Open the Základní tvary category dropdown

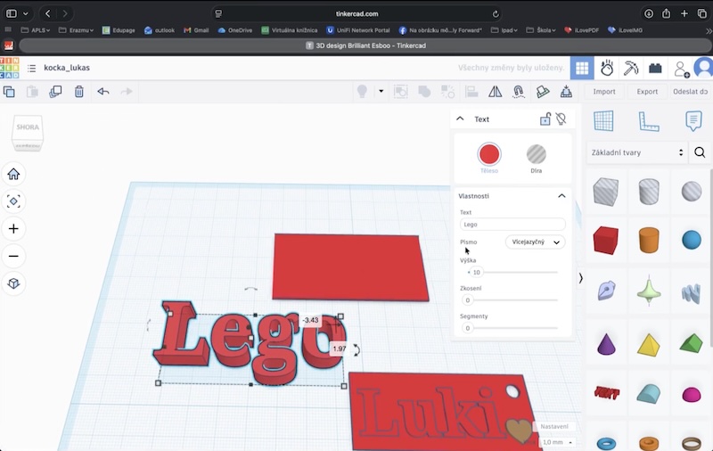click(637, 152)
